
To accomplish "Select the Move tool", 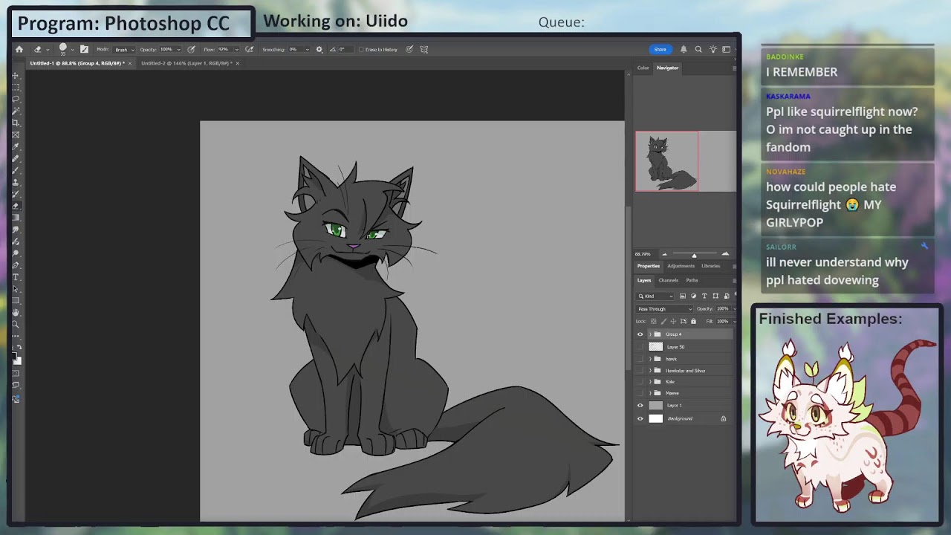I will 15,75.
